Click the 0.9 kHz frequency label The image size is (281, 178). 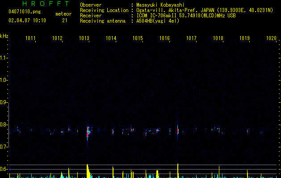pos(4,102)
